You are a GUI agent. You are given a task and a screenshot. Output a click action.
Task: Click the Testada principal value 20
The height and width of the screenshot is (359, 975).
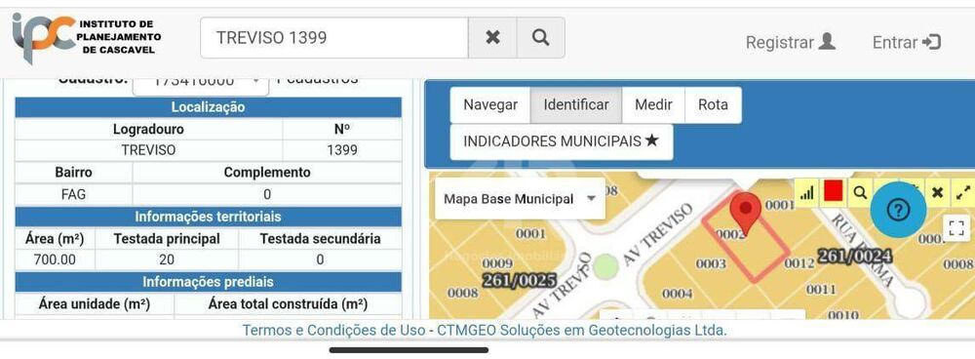(x=167, y=259)
